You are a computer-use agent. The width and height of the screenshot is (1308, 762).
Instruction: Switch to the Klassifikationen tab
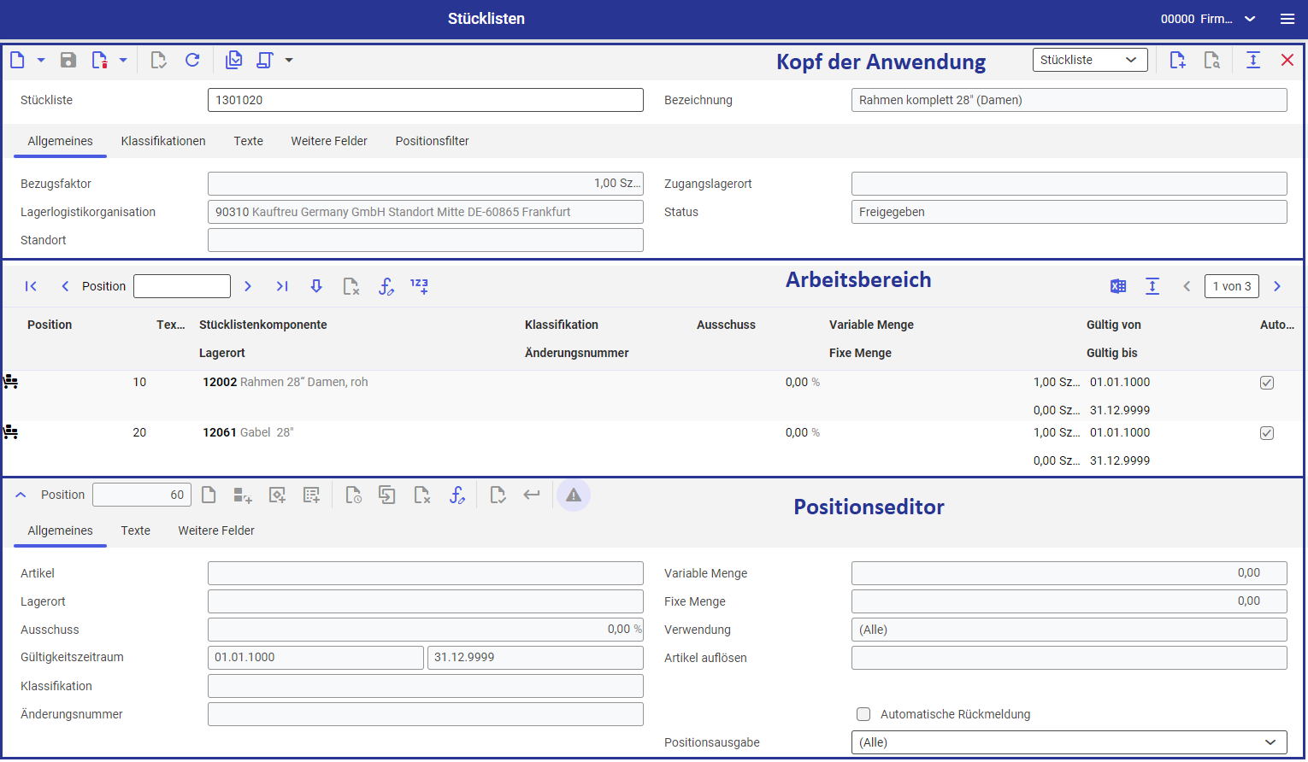coord(163,141)
